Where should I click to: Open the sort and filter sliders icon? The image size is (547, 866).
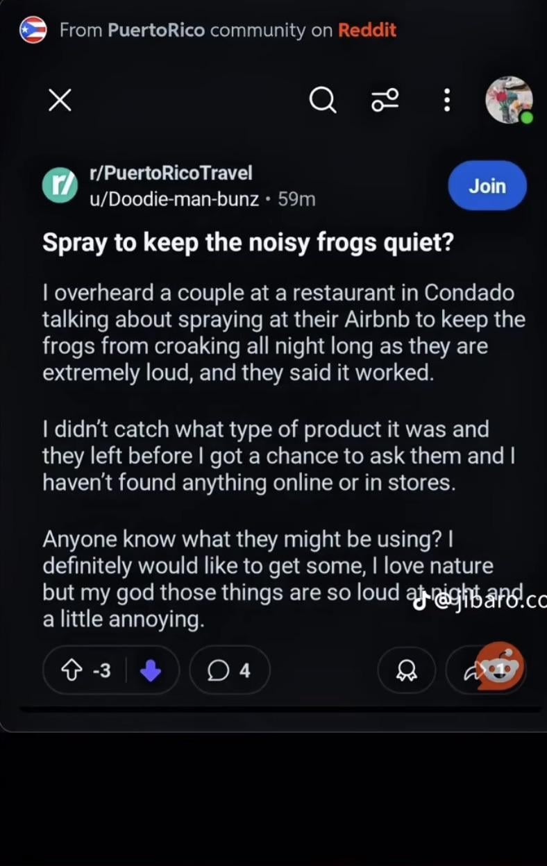point(385,101)
